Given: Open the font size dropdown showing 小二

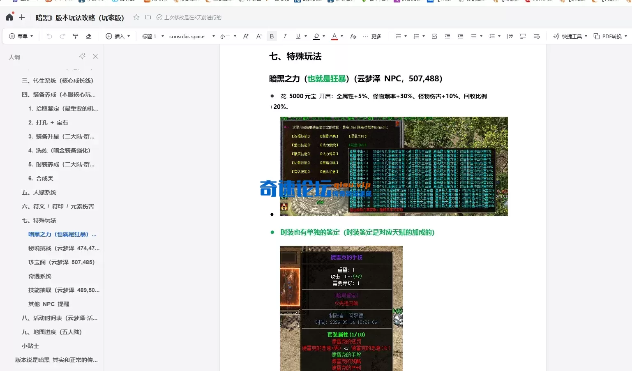Looking at the screenshot, I should [x=228, y=36].
